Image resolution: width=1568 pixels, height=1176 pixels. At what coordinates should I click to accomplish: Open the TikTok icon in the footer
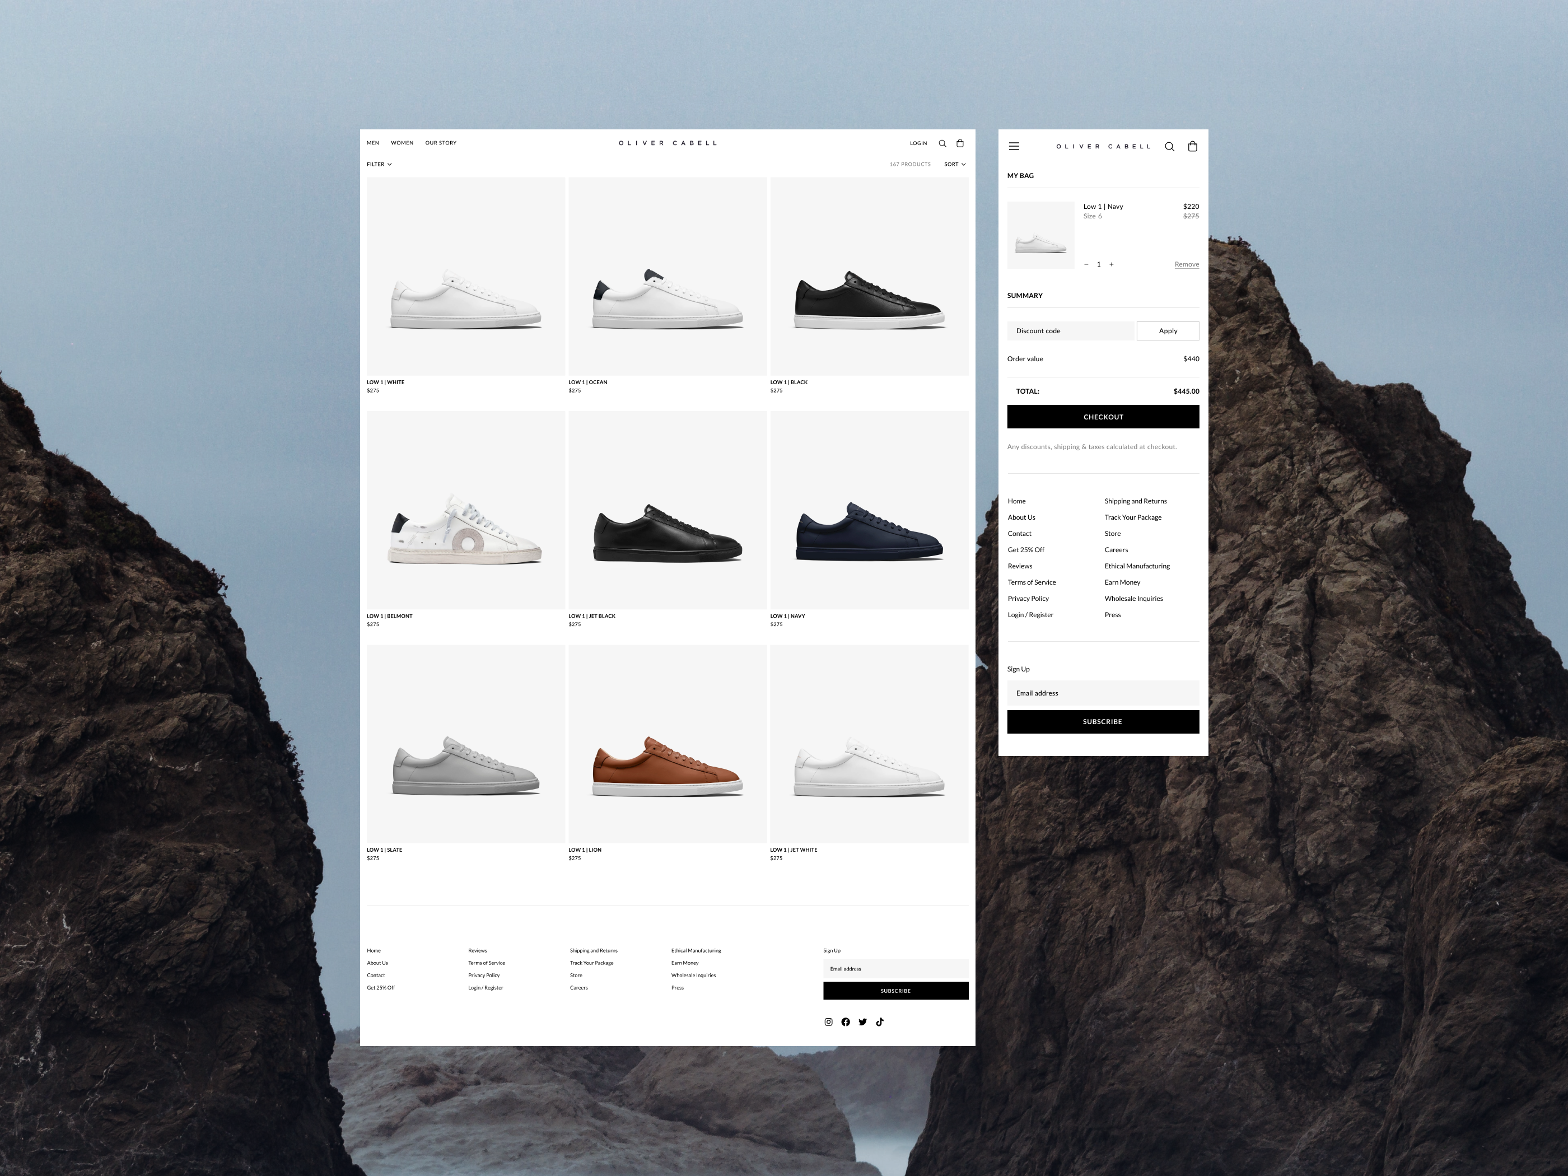click(x=880, y=1021)
